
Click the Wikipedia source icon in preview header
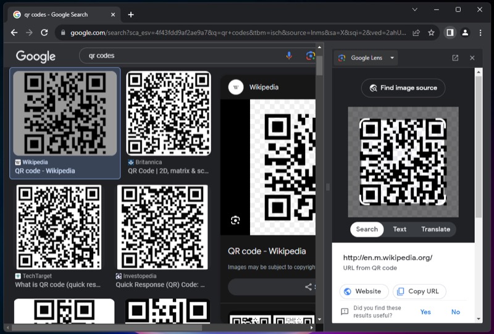click(x=236, y=87)
